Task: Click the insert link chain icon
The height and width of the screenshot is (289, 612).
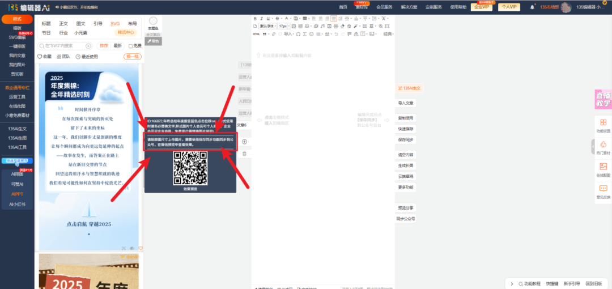Action: click(x=273, y=34)
